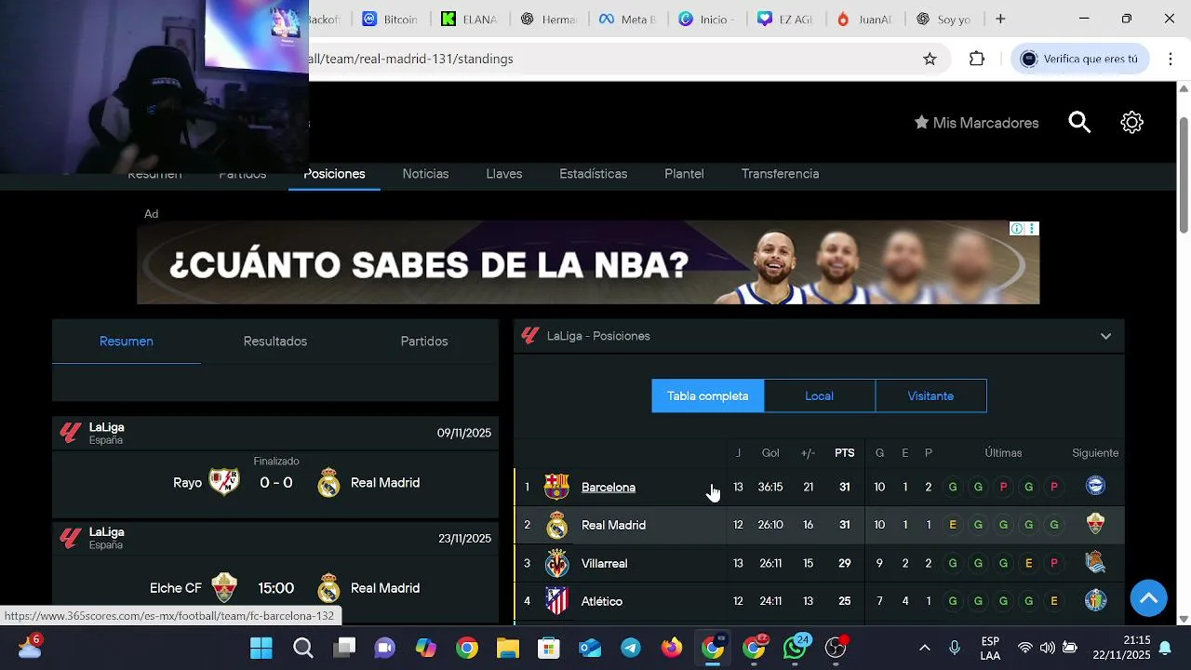Click Verifica que eres tú button
The width and height of the screenshot is (1191, 670).
click(x=1079, y=59)
